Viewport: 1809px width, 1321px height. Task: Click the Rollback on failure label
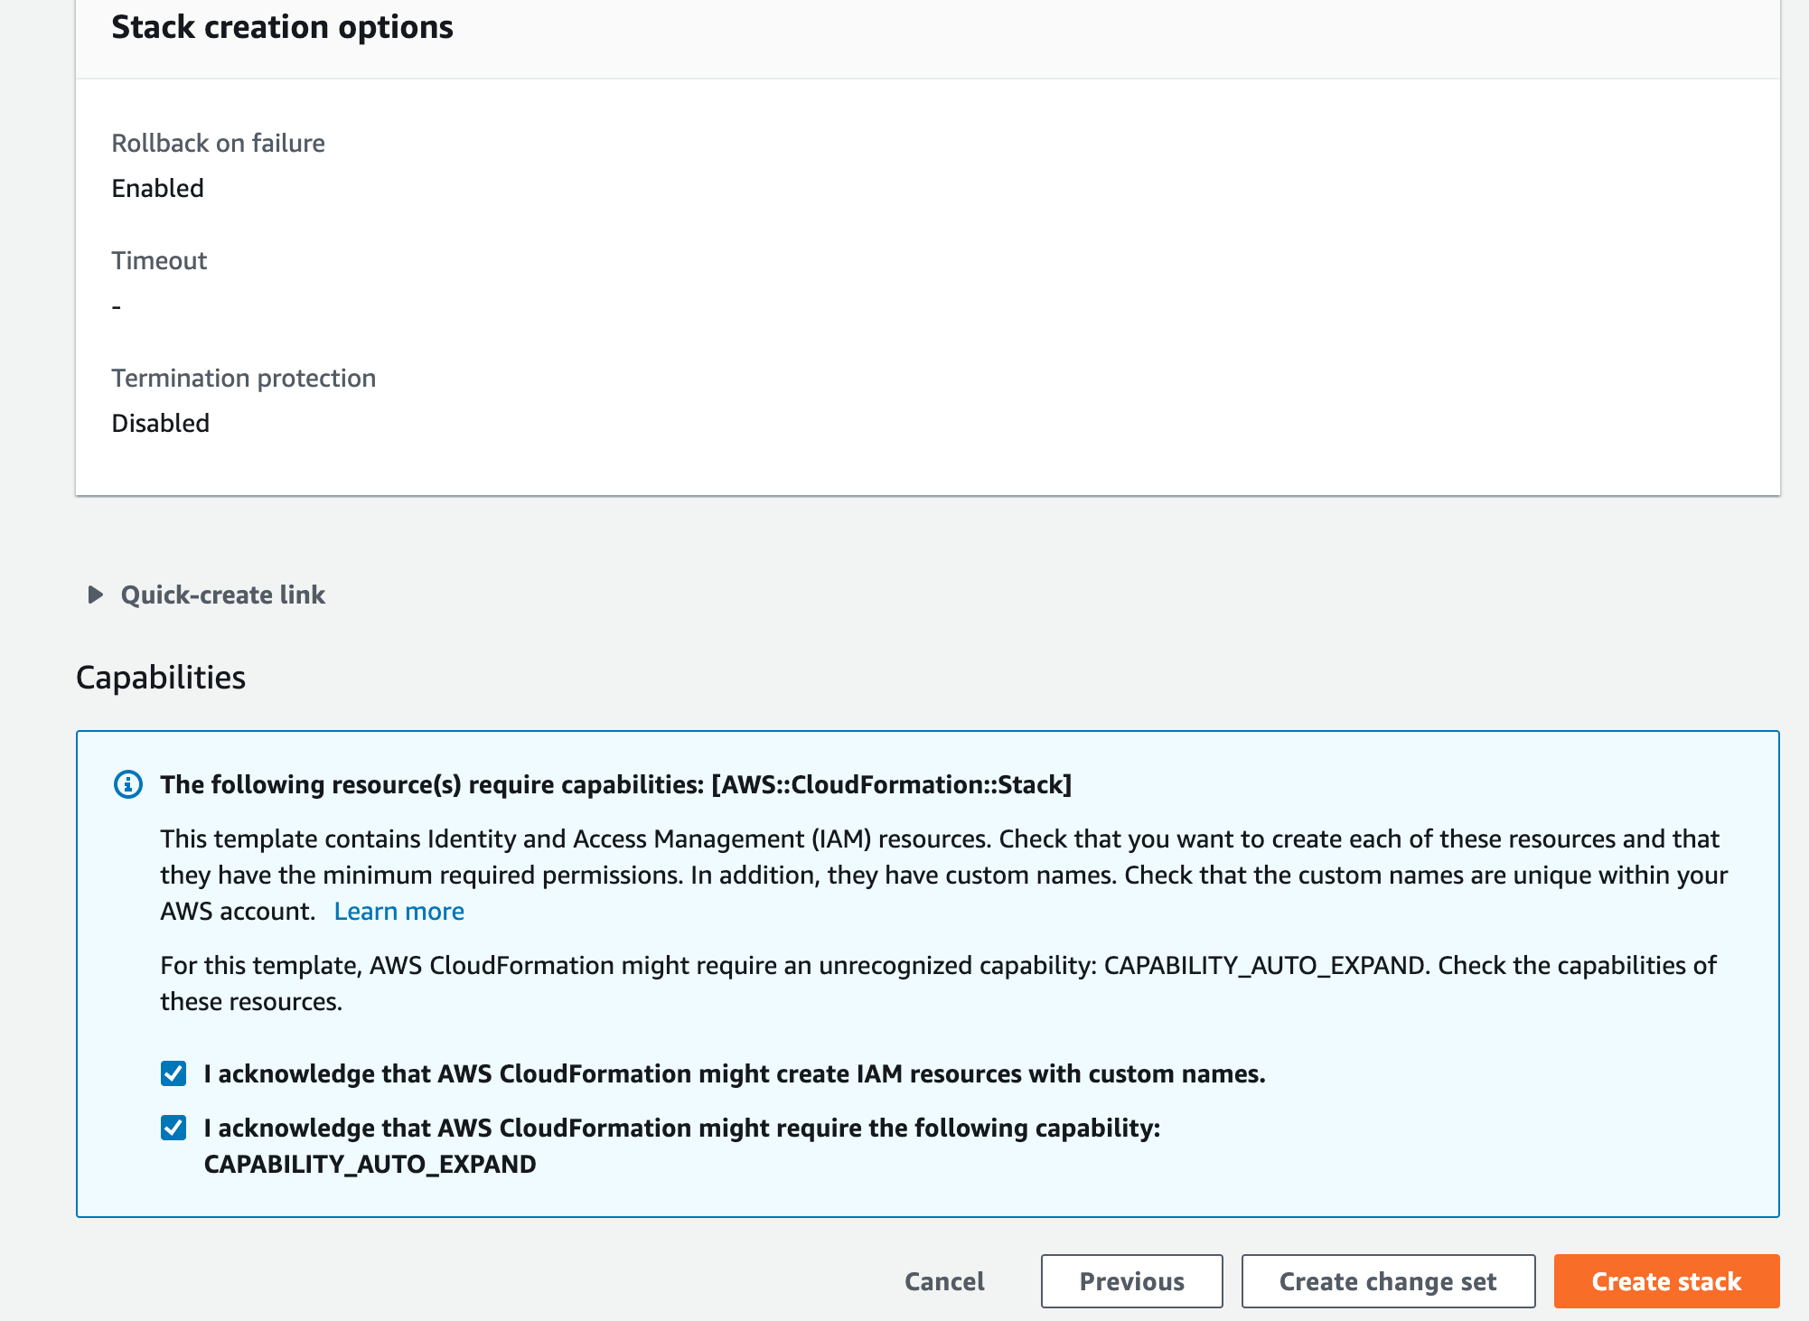(218, 143)
